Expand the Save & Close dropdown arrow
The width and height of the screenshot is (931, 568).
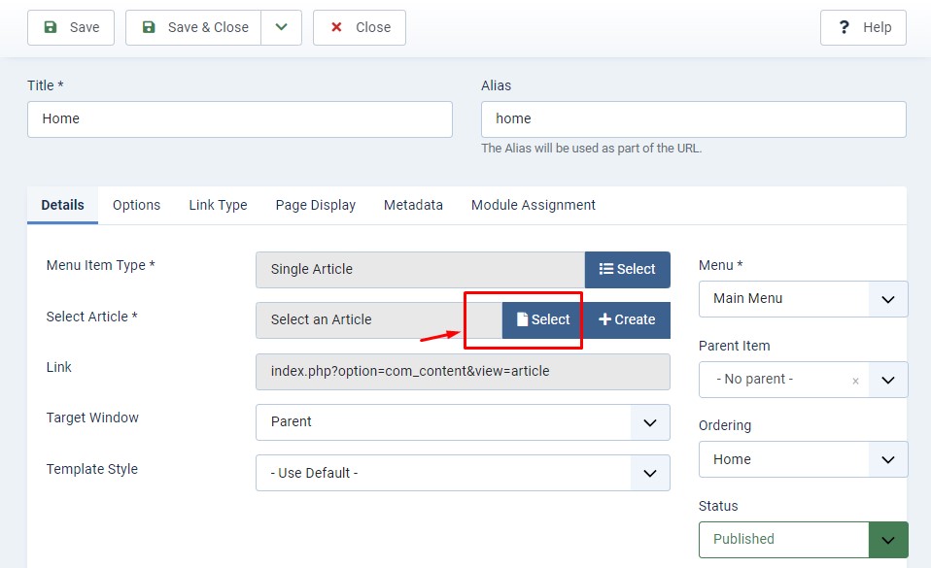click(x=282, y=27)
